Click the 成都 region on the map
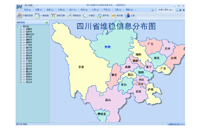Image resolution: width=202 pixels, height=131 pixels. [x=128, y=67]
